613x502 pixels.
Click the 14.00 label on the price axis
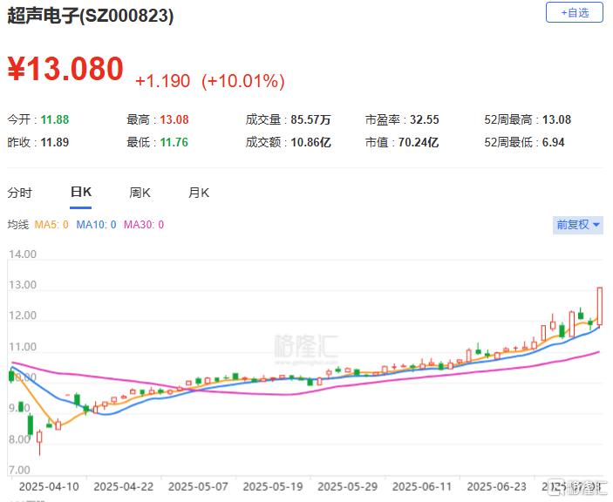click(23, 254)
